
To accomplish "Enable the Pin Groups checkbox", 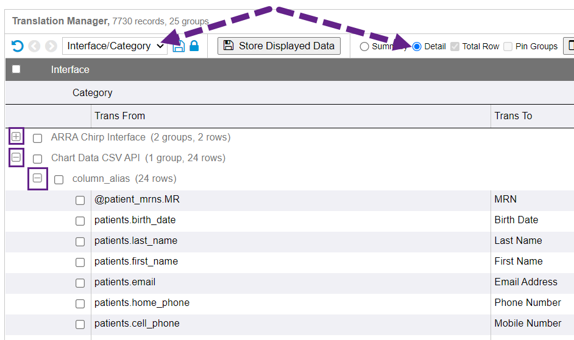I will [508, 47].
